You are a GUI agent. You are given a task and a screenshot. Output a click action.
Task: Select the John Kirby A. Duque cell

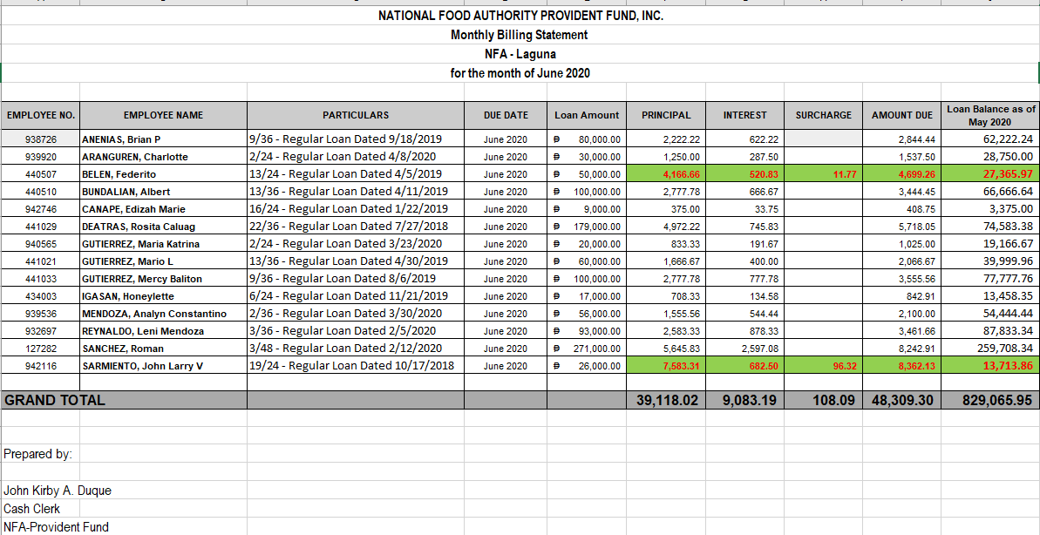point(58,491)
